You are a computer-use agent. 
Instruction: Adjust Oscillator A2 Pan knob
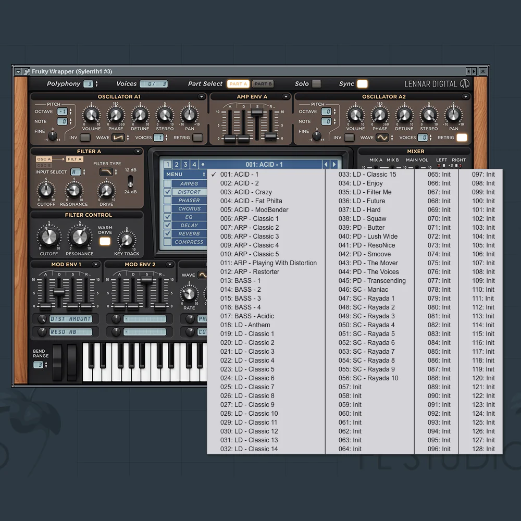coord(453,115)
